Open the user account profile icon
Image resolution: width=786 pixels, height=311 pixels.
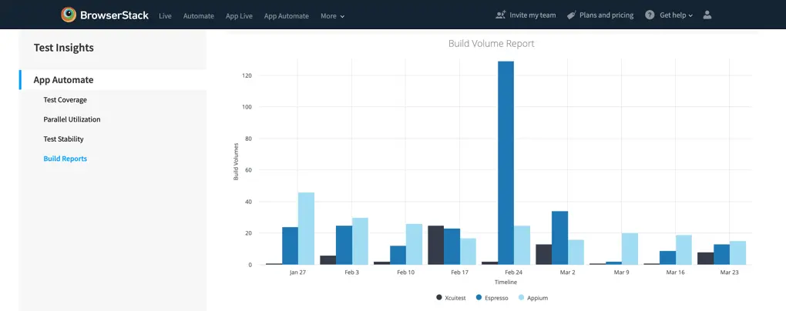(708, 15)
